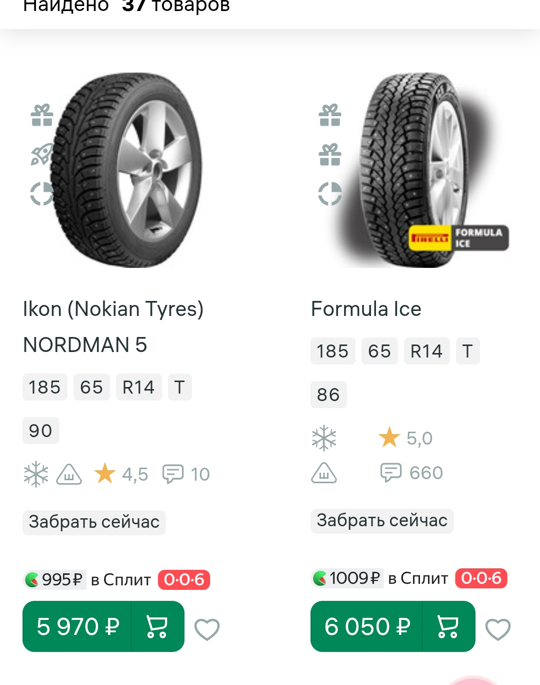
Task: Buy the Nordman 5 for 5 970 ₽
Action: (77, 626)
